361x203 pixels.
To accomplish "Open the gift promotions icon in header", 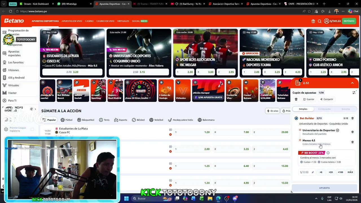I will coord(313,21).
